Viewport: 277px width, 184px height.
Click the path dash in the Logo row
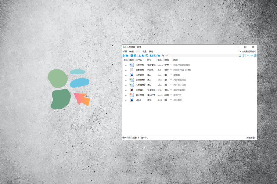pyautogui.click(x=126, y=100)
